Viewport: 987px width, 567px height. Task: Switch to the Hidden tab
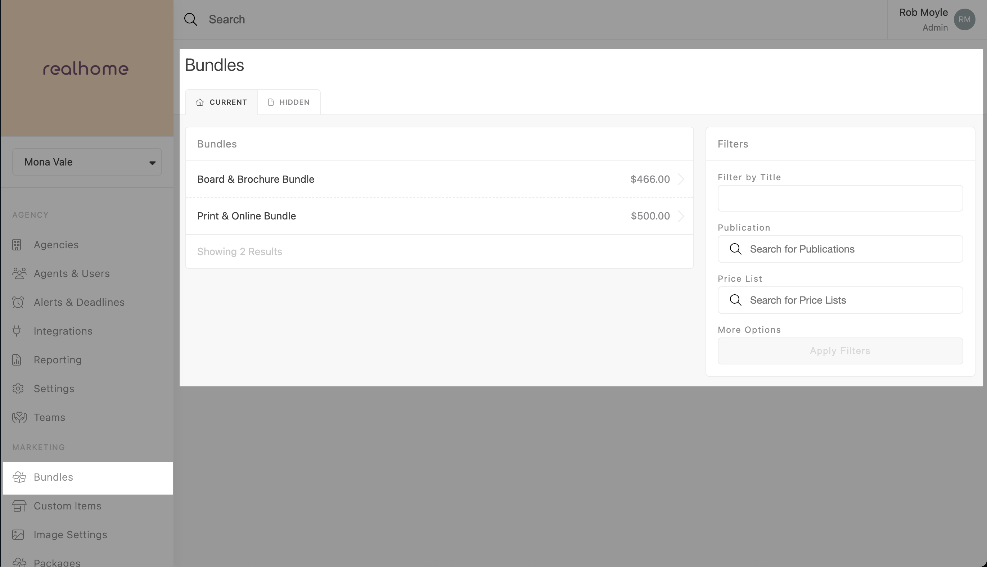point(289,102)
